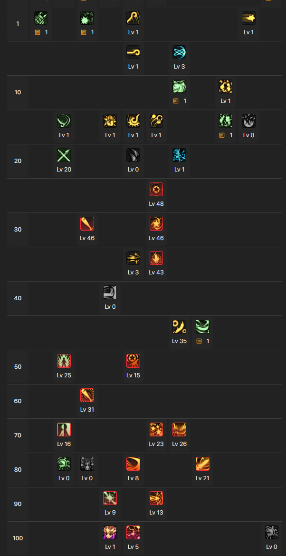
Task: Choose the orange bat skill at Lv 31
Action: tap(87, 395)
